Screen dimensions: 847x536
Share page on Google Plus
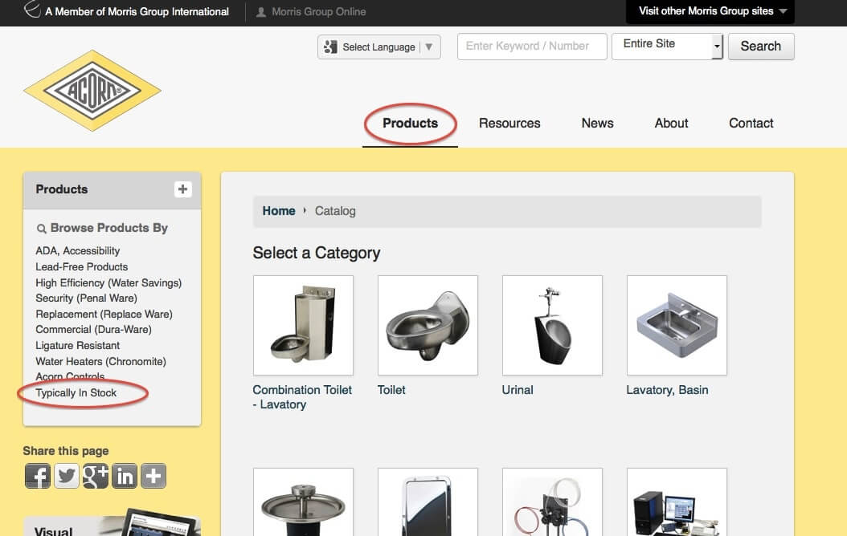pos(96,476)
